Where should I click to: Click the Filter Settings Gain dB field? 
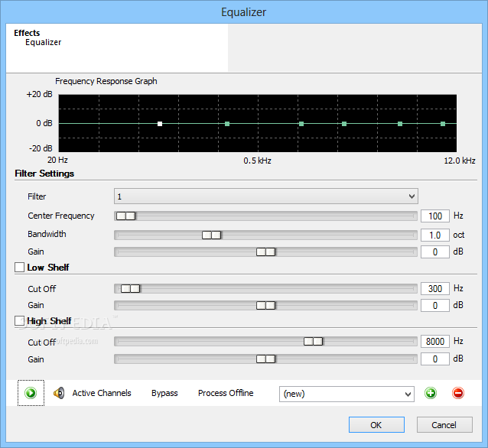coord(435,252)
